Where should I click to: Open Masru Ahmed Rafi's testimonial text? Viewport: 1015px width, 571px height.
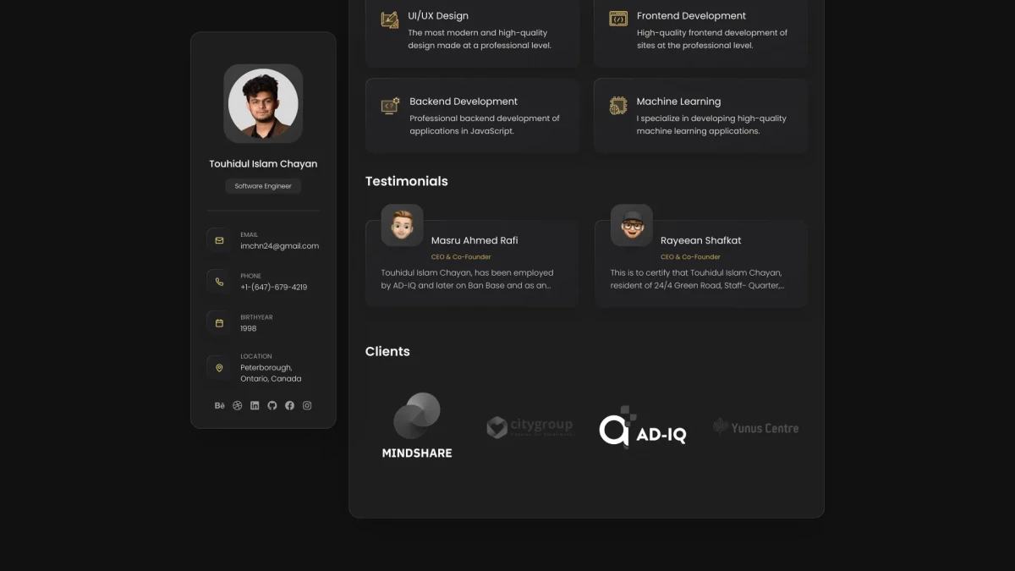tap(468, 279)
